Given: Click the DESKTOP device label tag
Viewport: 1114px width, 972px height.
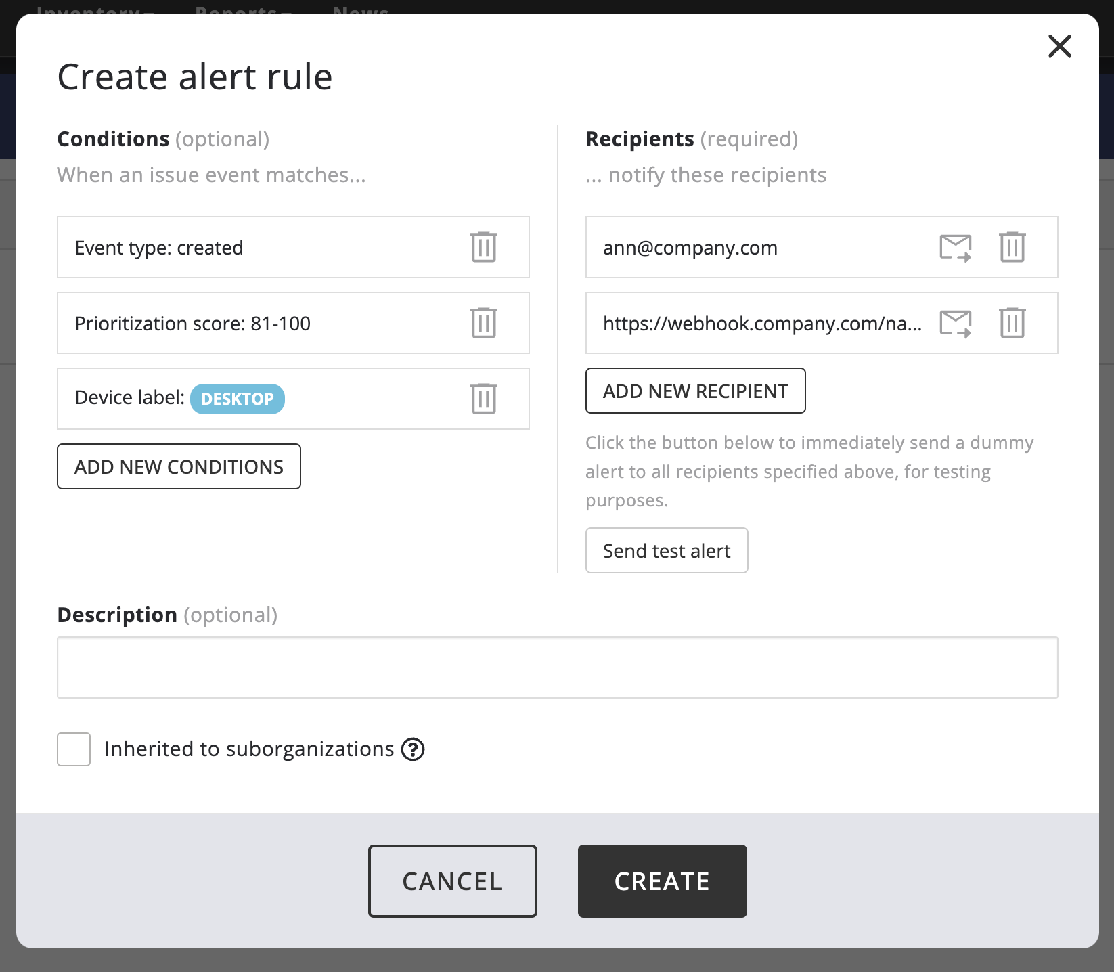Looking at the screenshot, I should coord(237,399).
